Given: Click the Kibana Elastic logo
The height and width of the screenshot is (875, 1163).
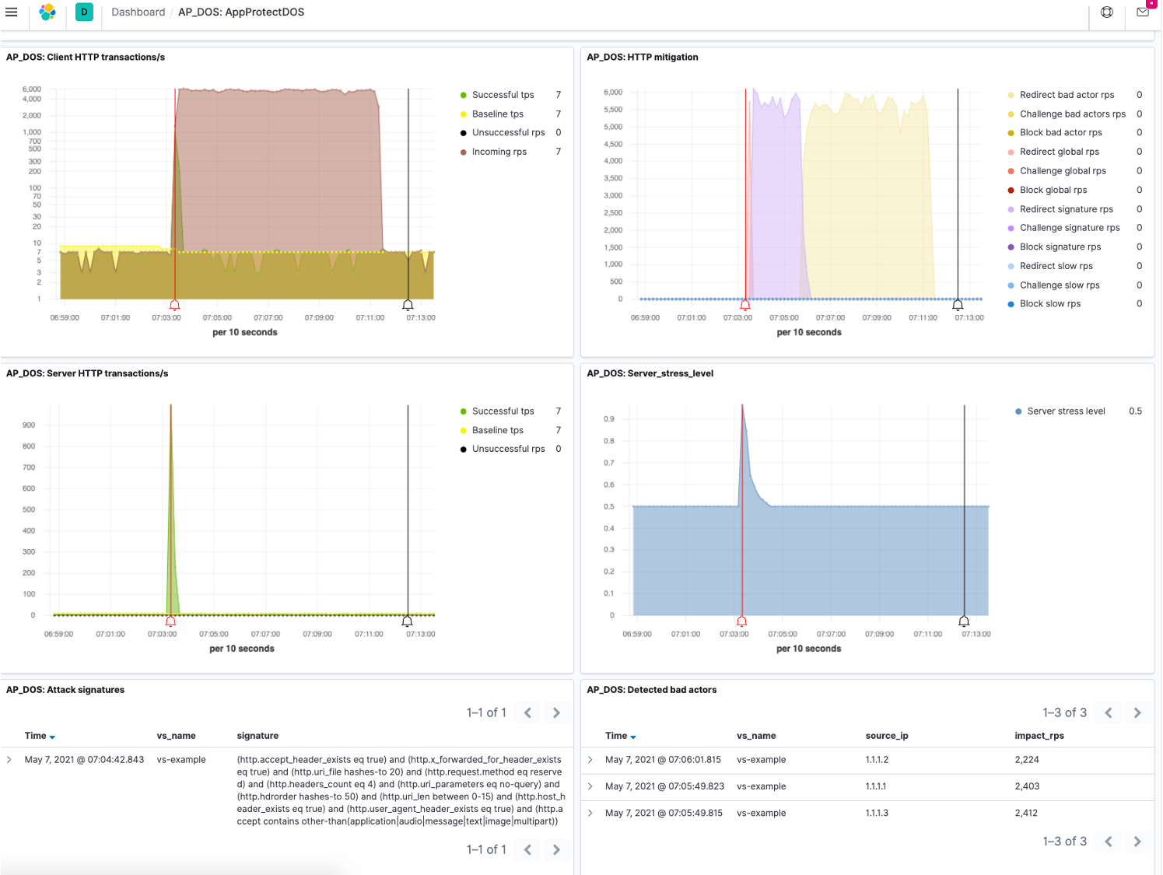Looking at the screenshot, I should pos(47,12).
